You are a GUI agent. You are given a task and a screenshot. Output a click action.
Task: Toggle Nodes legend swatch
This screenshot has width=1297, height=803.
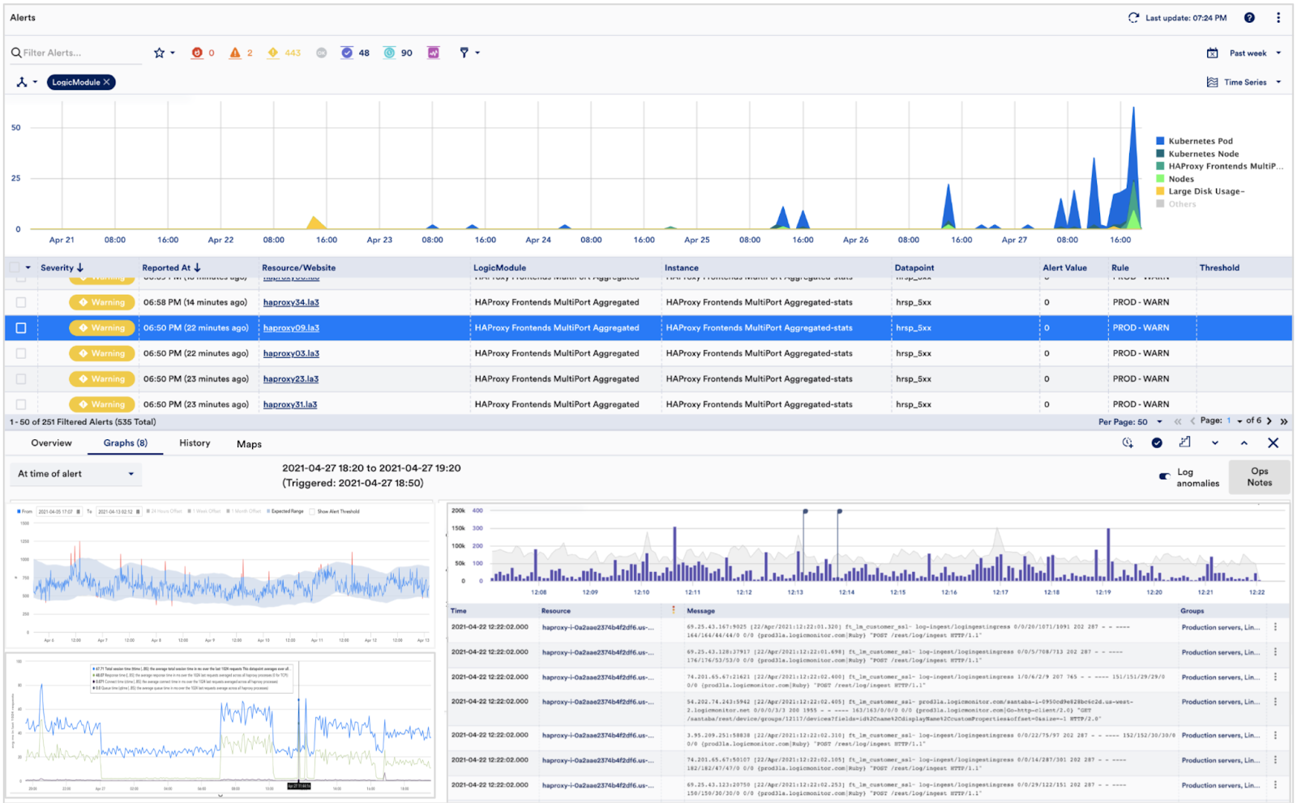(x=1160, y=179)
